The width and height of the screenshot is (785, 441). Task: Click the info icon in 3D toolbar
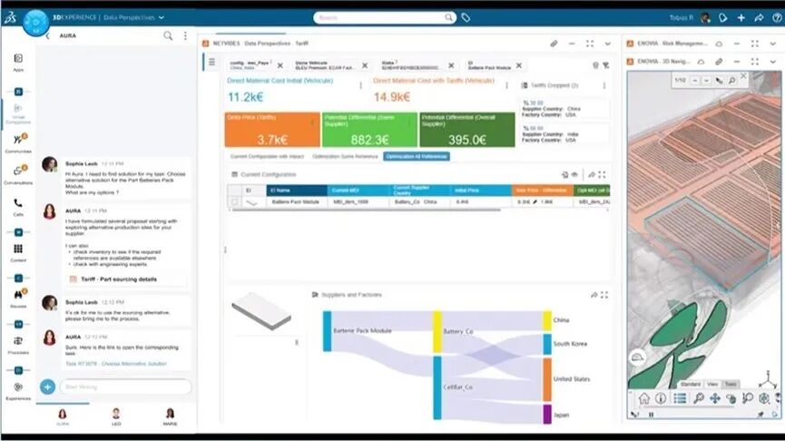pos(661,398)
